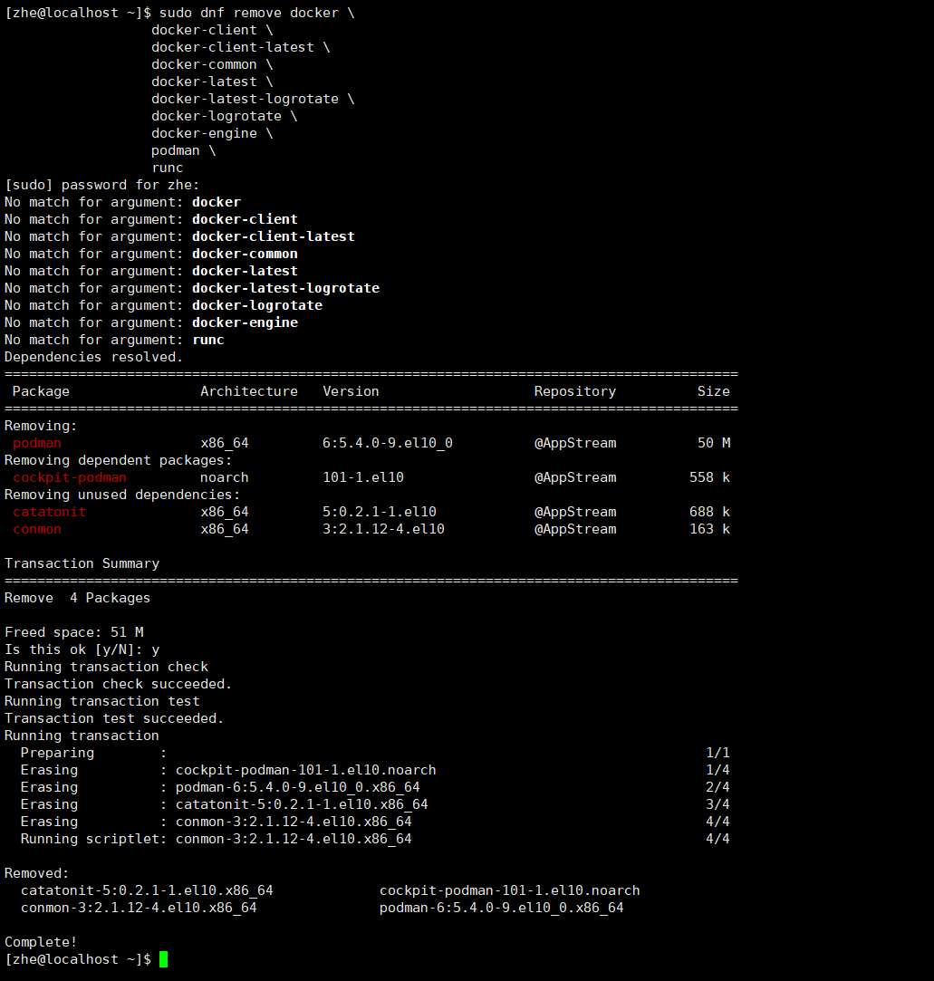
Task: Click 'runc' at end of command
Action: pyautogui.click(x=168, y=168)
